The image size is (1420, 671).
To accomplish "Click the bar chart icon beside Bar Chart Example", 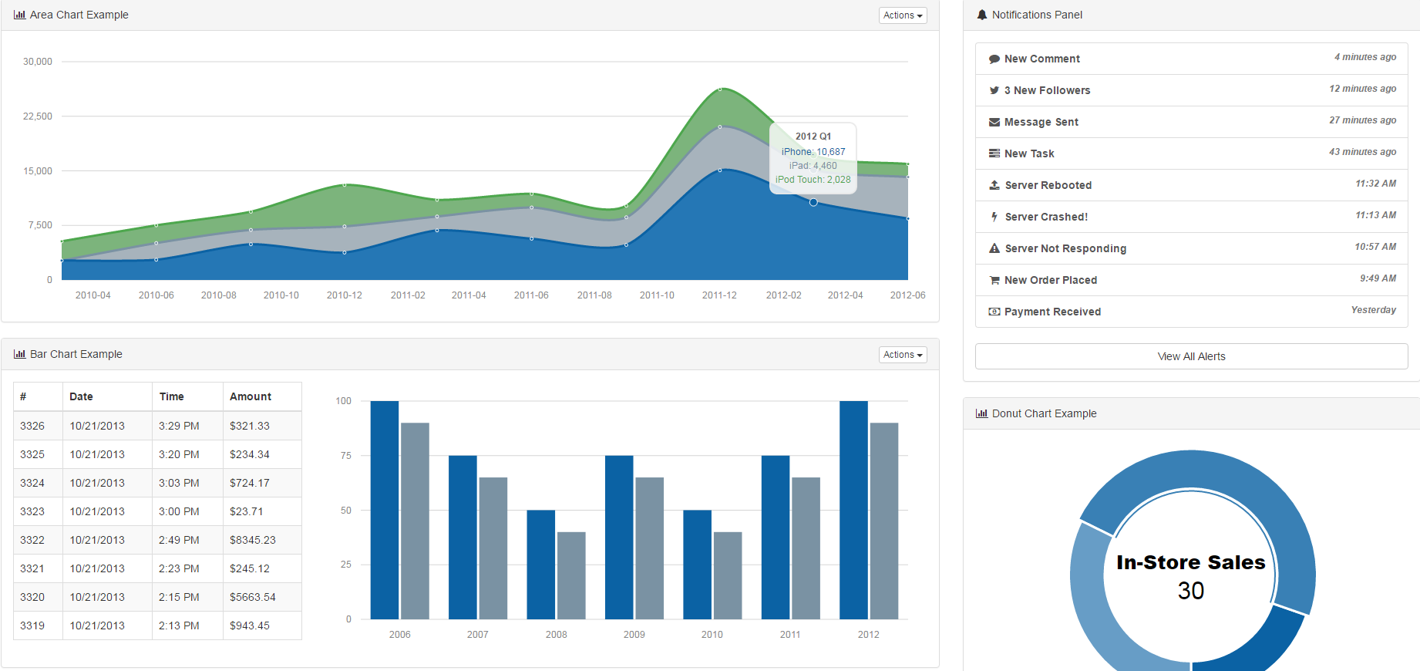I will pyautogui.click(x=19, y=354).
